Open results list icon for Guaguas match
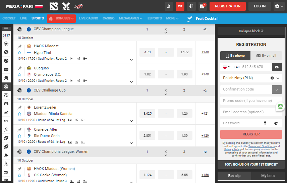This screenshot has height=183, width=287. point(85,81)
